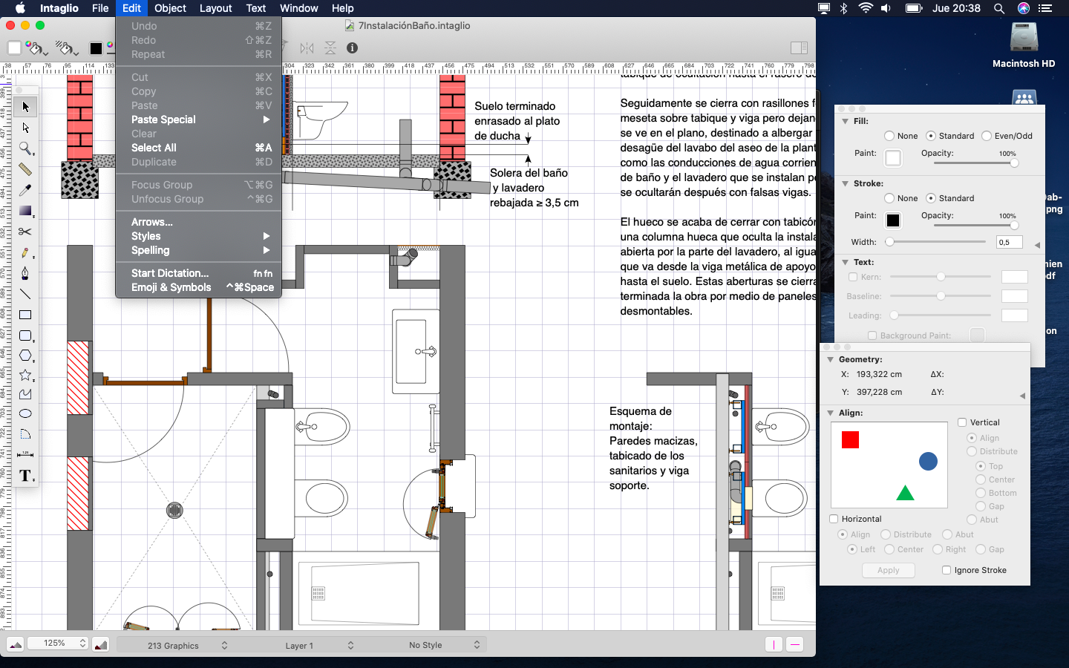Open the Object menu
1069x668 pixels.
(x=170, y=8)
